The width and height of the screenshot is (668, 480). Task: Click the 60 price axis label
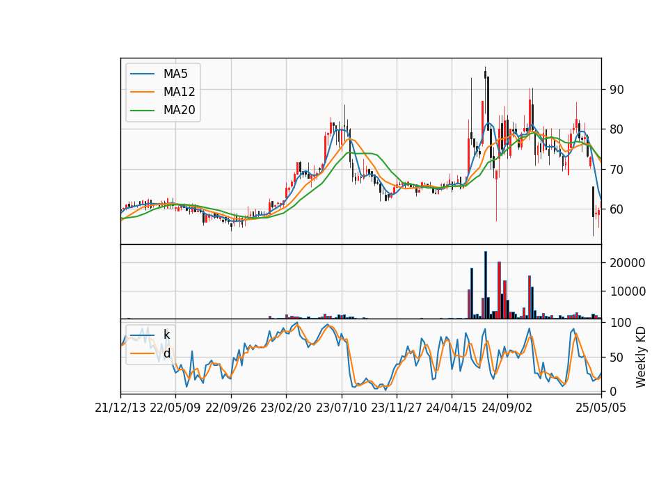(617, 209)
